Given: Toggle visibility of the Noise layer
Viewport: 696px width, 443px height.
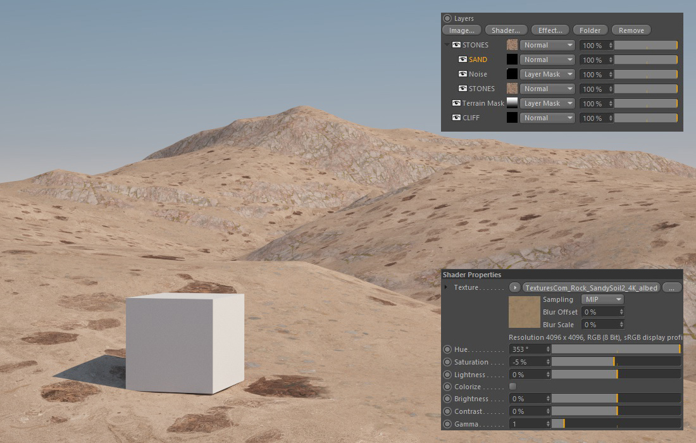Looking at the screenshot, I should click(463, 74).
